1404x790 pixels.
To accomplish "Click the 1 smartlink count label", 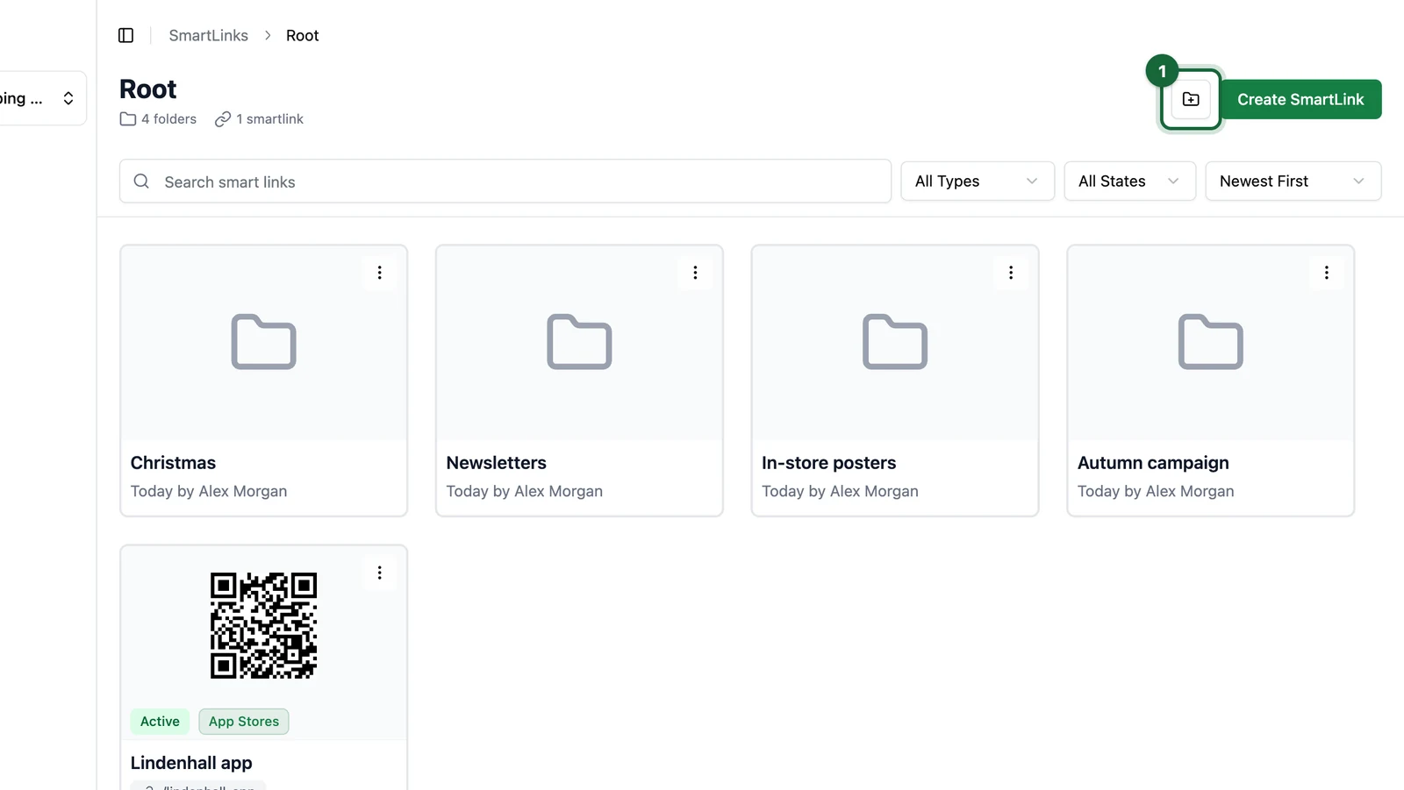I will (x=259, y=118).
